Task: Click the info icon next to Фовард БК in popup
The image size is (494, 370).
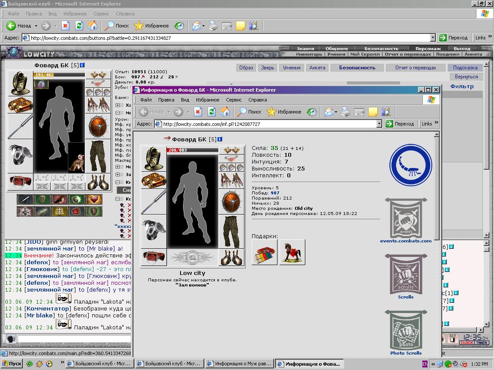Action: (x=220, y=139)
